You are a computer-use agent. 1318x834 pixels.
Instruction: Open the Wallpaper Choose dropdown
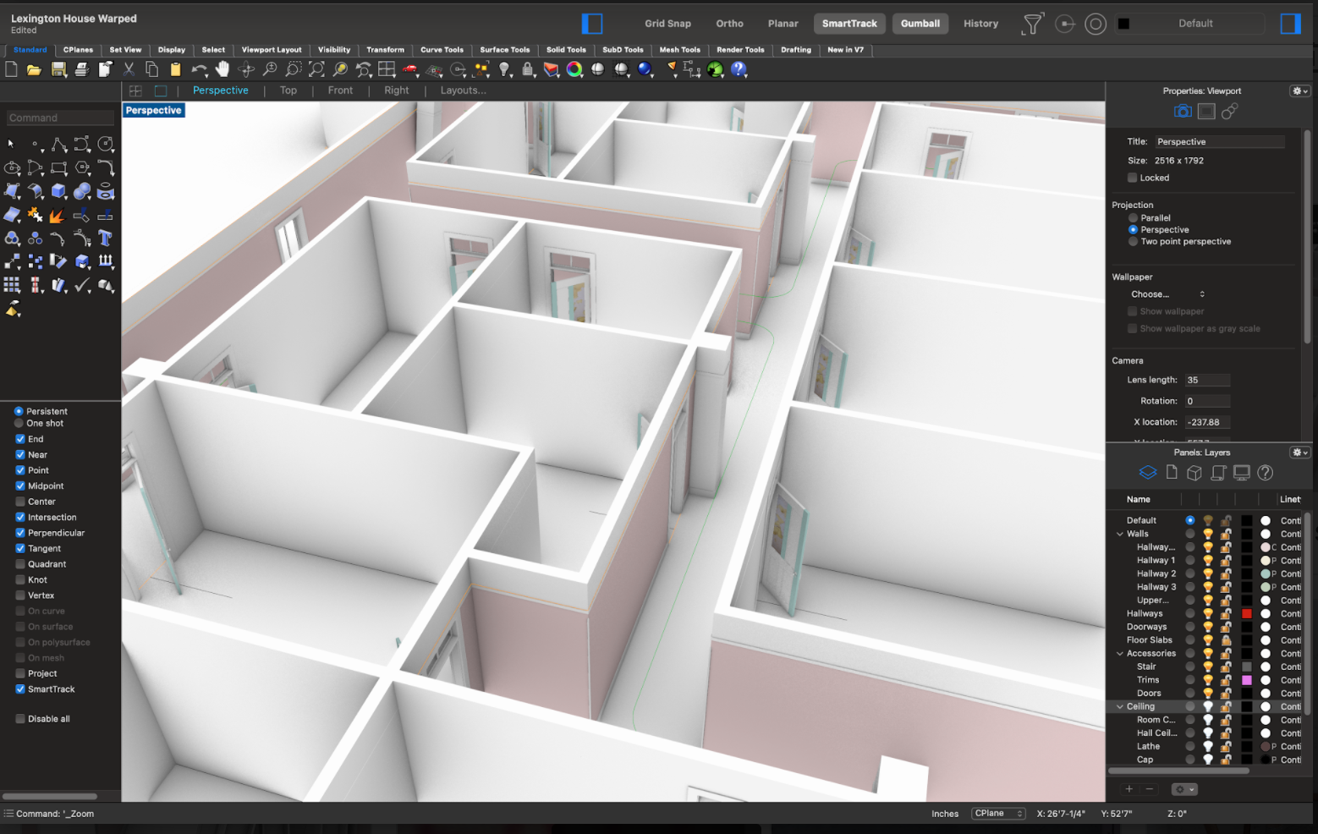[1167, 294]
